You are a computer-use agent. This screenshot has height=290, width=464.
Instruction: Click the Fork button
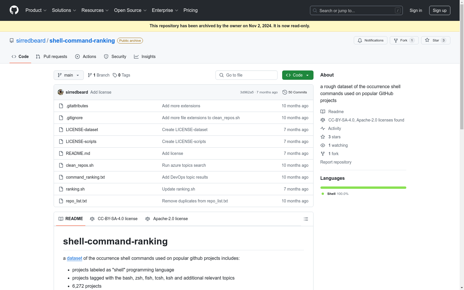pyautogui.click(x=404, y=40)
